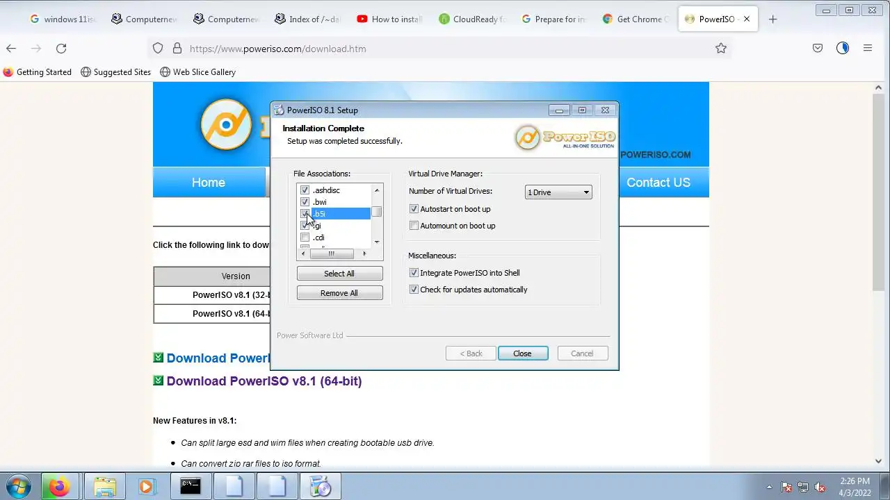Open Windows Explorer from taskbar
The height and width of the screenshot is (500, 890).
pos(104,486)
